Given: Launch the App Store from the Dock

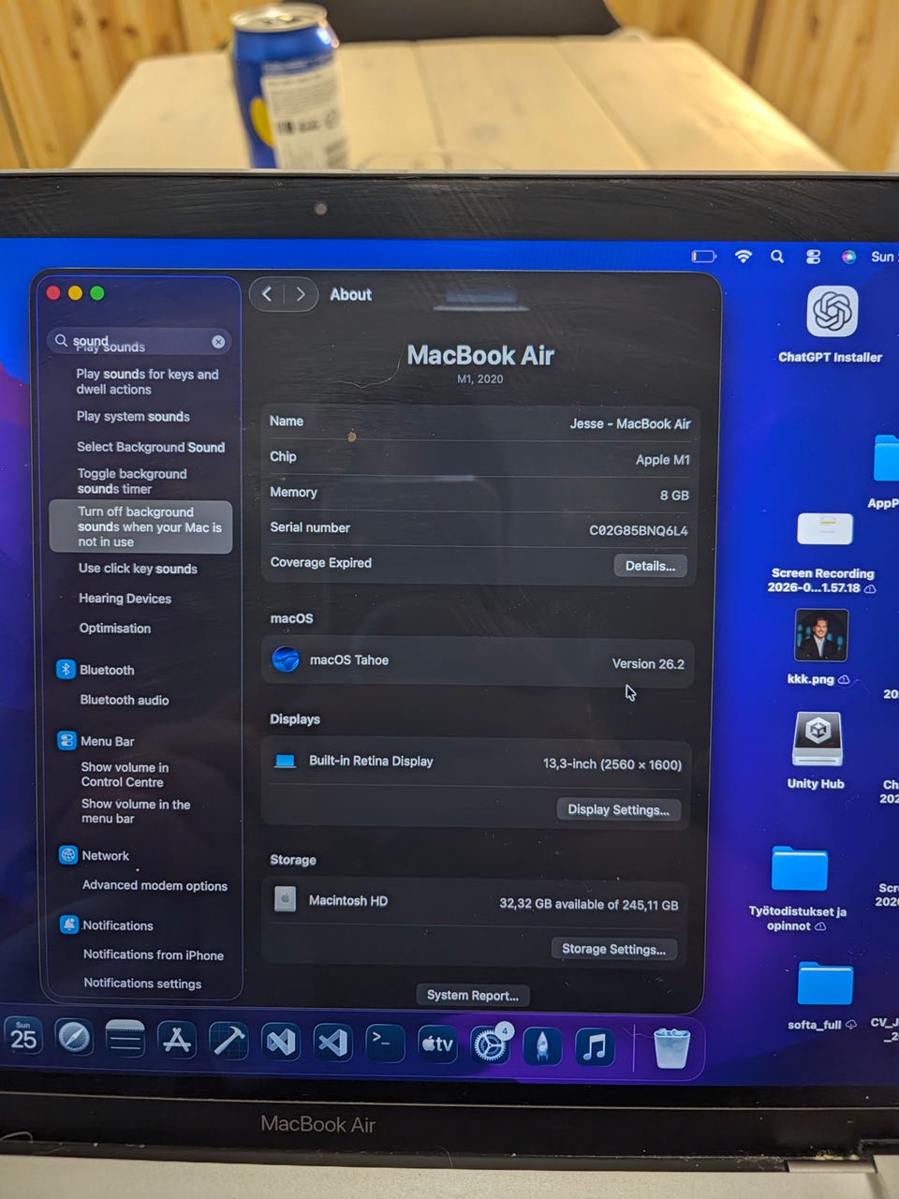Looking at the screenshot, I should coord(176,1040).
